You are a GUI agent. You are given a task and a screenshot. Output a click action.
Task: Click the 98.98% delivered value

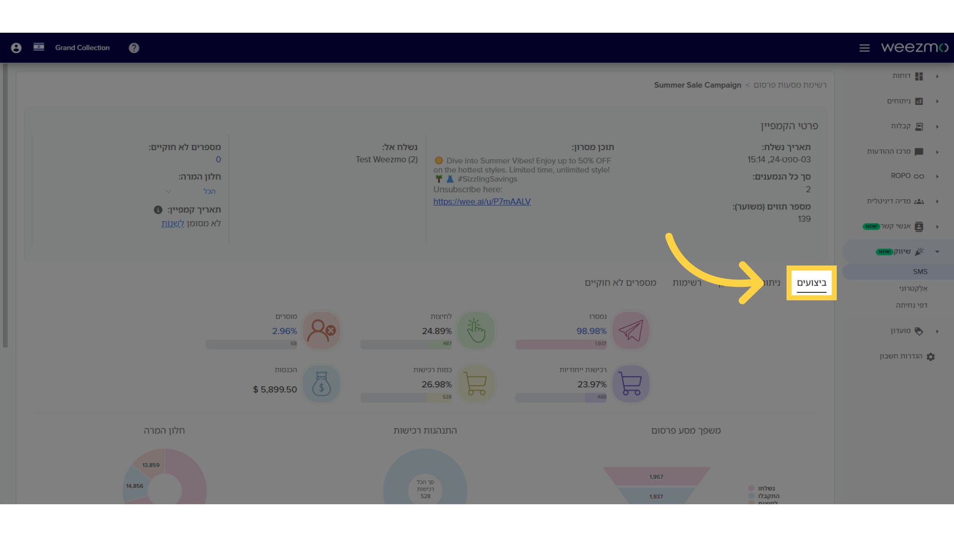click(x=591, y=331)
